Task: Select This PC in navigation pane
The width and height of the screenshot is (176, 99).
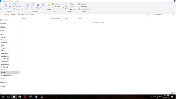Action: tap(2, 34)
